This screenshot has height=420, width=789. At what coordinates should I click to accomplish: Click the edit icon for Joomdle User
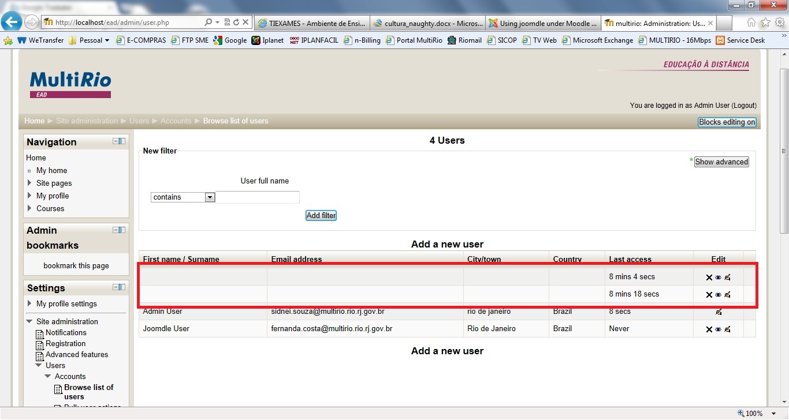coord(727,329)
